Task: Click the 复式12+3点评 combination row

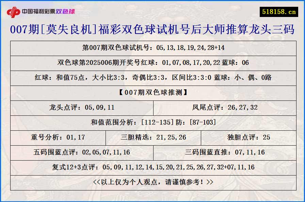Action: (x=152, y=167)
